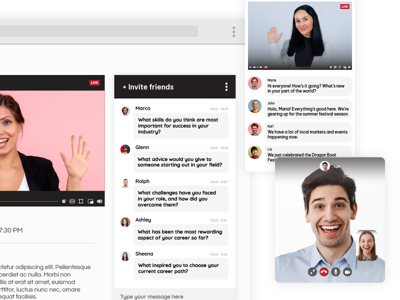The height and width of the screenshot is (300, 400).
Task: Open the three-dot menu beside Invite friends
Action: pyautogui.click(x=226, y=87)
